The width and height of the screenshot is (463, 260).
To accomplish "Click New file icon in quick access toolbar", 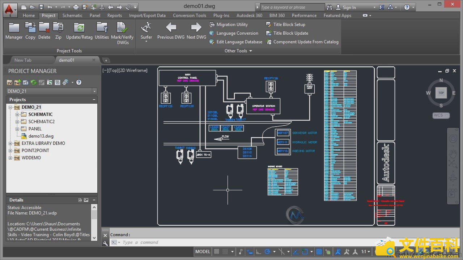I will (x=24, y=7).
